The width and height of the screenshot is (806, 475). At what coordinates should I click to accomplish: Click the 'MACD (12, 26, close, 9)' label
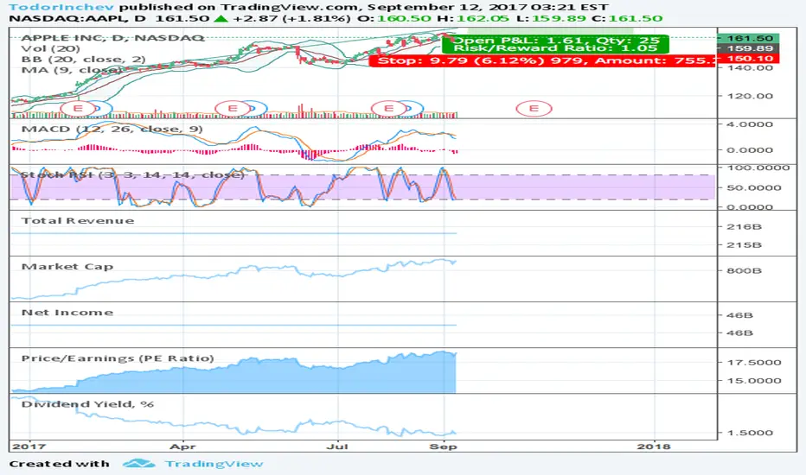coord(112,129)
